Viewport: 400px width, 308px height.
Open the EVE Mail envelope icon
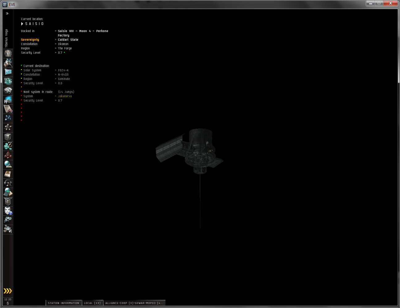point(8,72)
